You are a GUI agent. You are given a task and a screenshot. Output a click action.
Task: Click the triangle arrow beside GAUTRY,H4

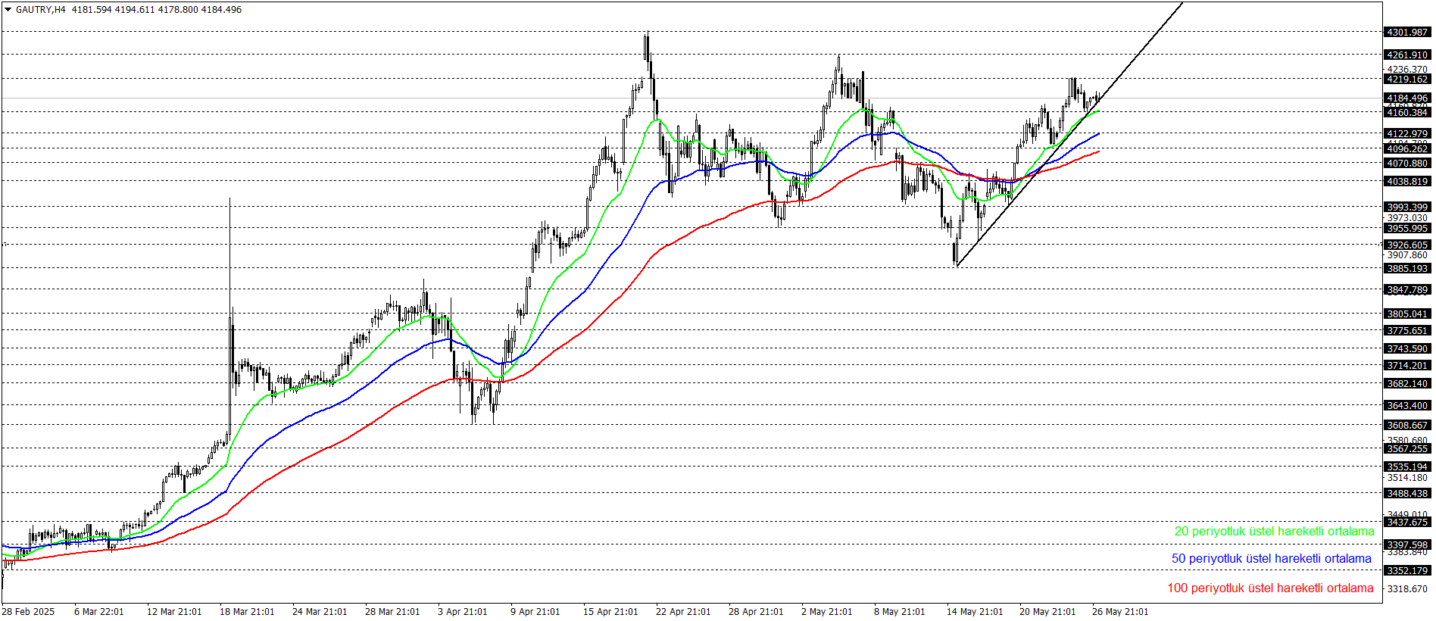click(8, 10)
